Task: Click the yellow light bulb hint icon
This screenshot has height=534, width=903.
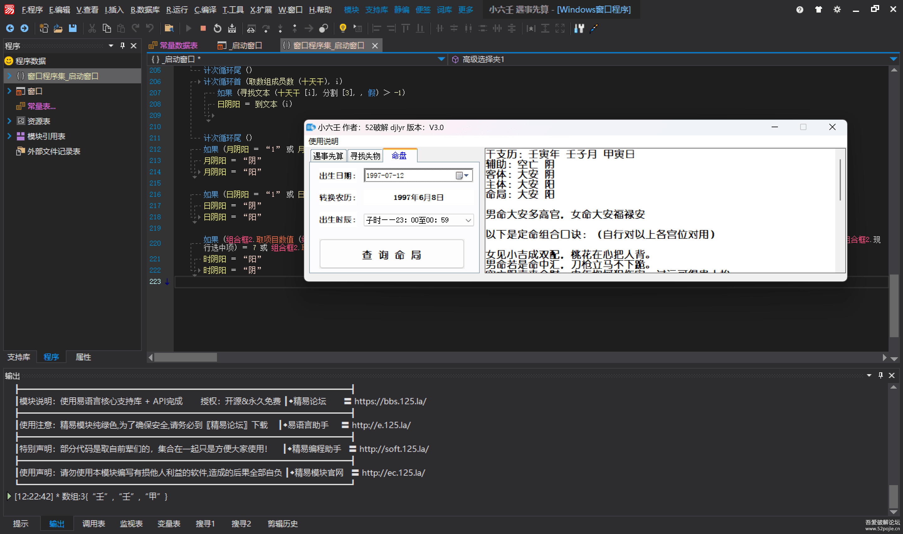Action: pos(343,28)
